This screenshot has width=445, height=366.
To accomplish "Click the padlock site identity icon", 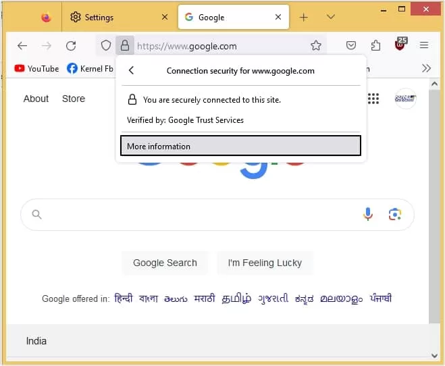I will point(125,45).
